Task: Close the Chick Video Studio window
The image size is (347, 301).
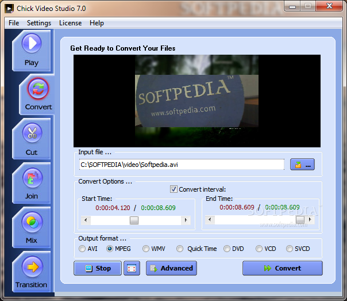Action: point(330,6)
